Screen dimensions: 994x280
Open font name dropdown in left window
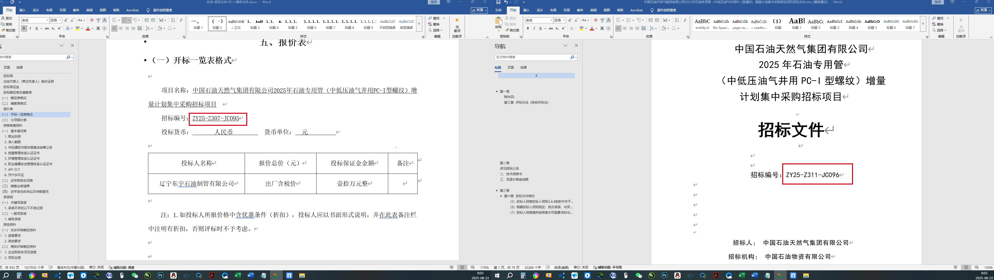(48, 20)
